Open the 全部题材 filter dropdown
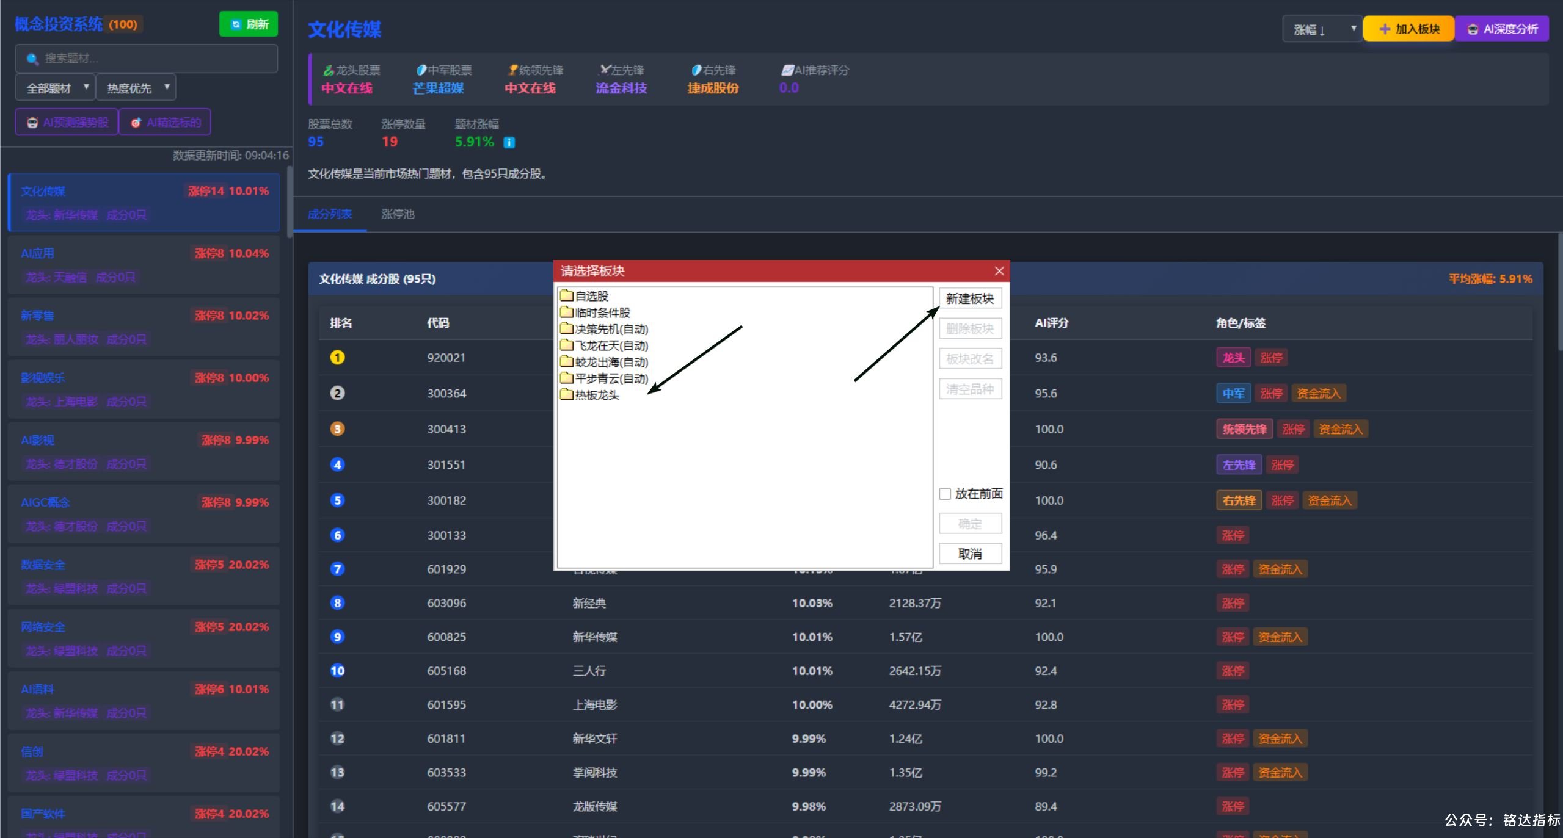This screenshot has height=838, width=1563. [x=55, y=88]
